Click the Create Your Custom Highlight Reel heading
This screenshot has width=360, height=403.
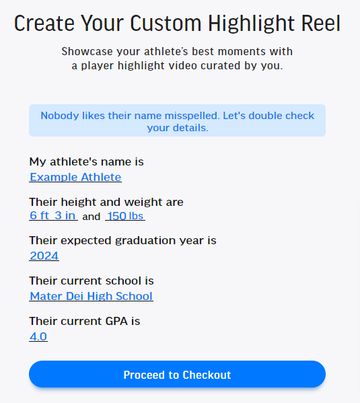click(177, 24)
